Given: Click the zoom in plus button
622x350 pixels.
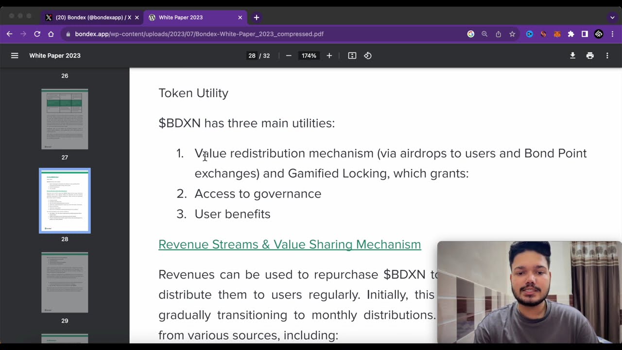Looking at the screenshot, I should click(329, 55).
